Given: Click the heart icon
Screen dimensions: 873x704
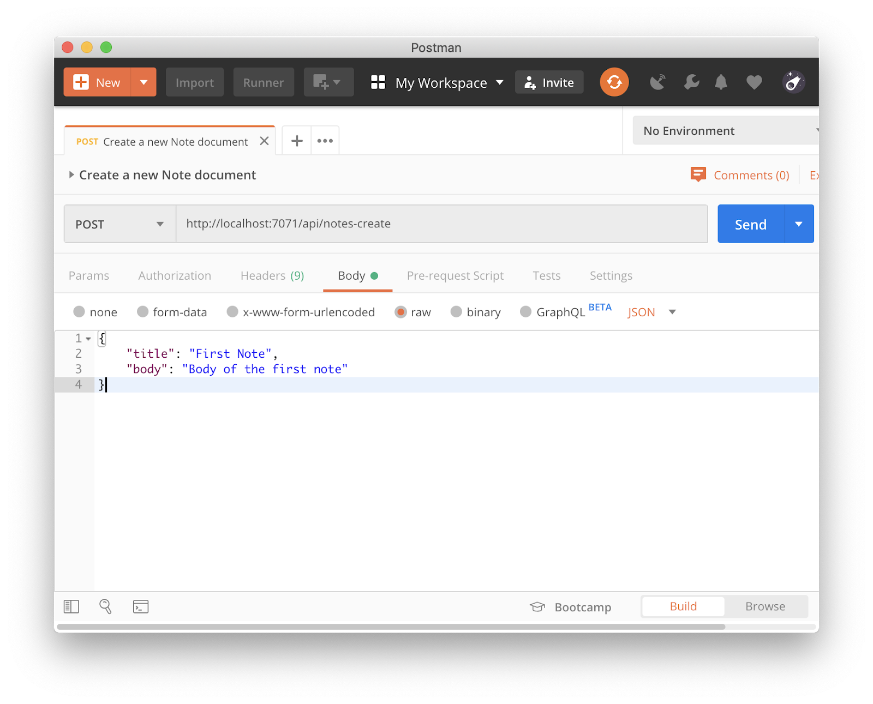Looking at the screenshot, I should (754, 82).
